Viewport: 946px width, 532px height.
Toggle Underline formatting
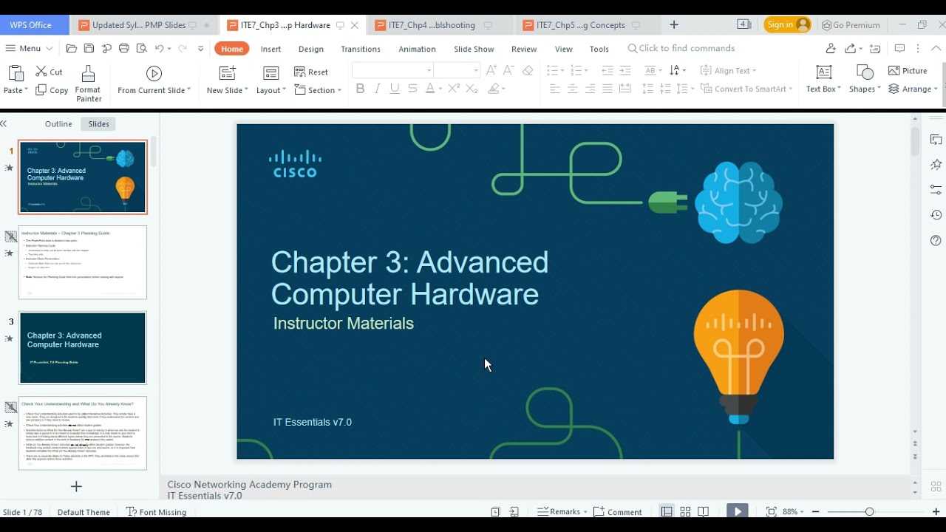coord(395,89)
